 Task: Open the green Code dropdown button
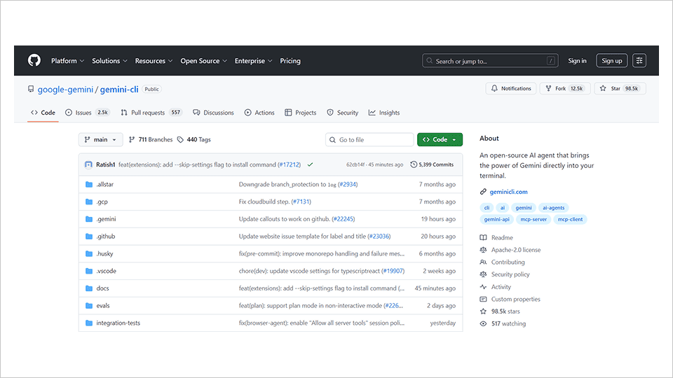pyautogui.click(x=440, y=140)
